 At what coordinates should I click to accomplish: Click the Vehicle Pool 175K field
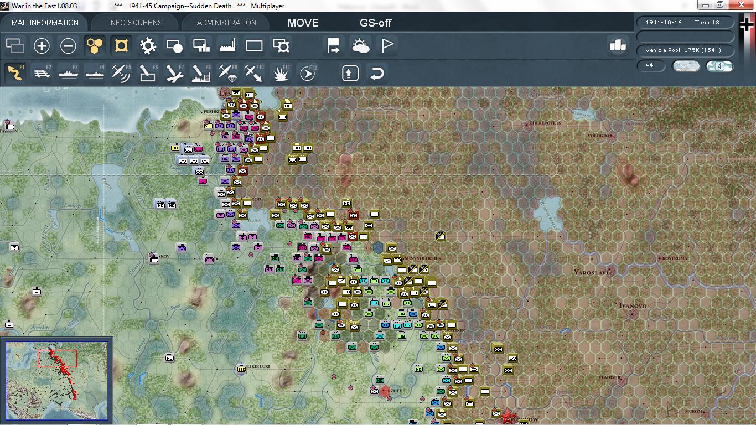(686, 50)
